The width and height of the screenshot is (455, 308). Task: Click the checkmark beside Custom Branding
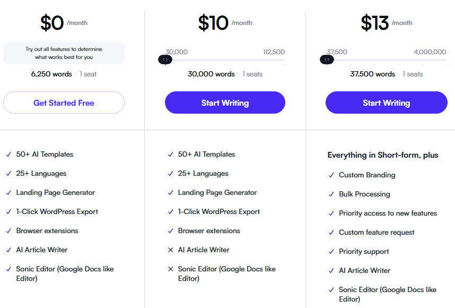331,175
